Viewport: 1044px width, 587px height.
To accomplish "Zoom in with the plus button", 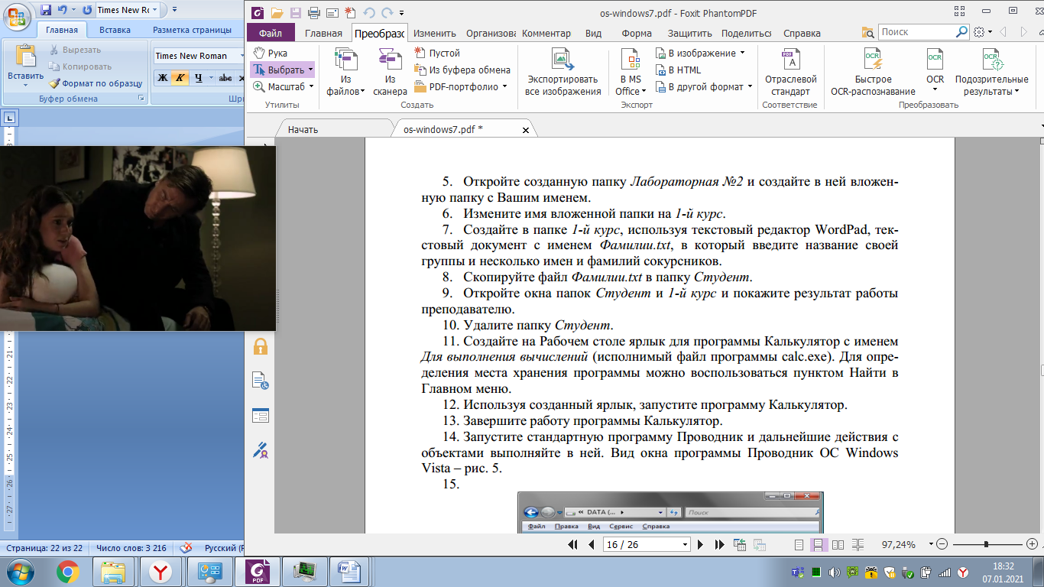I will point(1032,545).
